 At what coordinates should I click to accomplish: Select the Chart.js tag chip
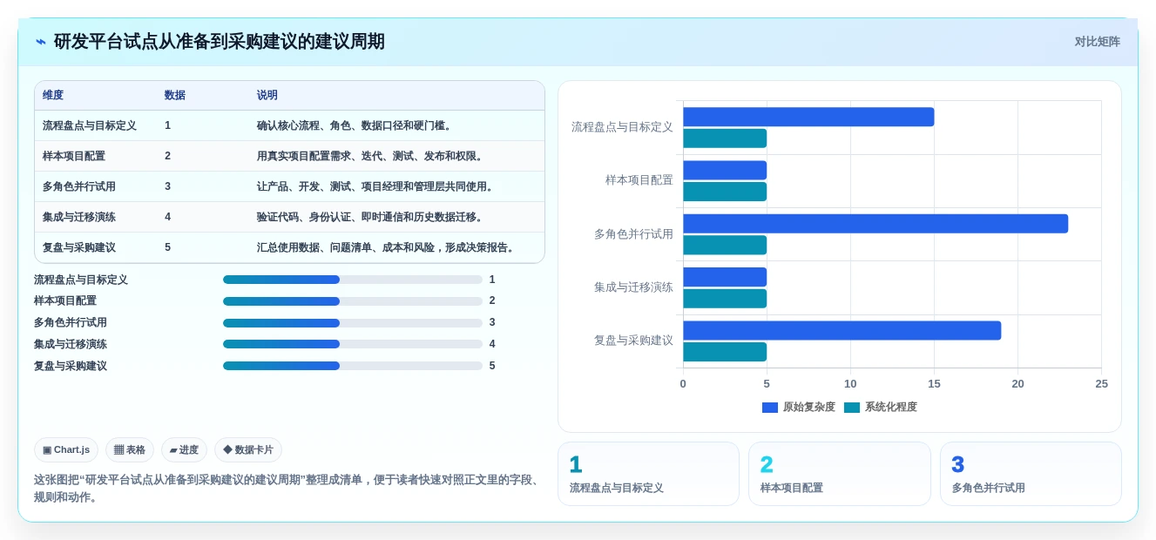(x=66, y=450)
